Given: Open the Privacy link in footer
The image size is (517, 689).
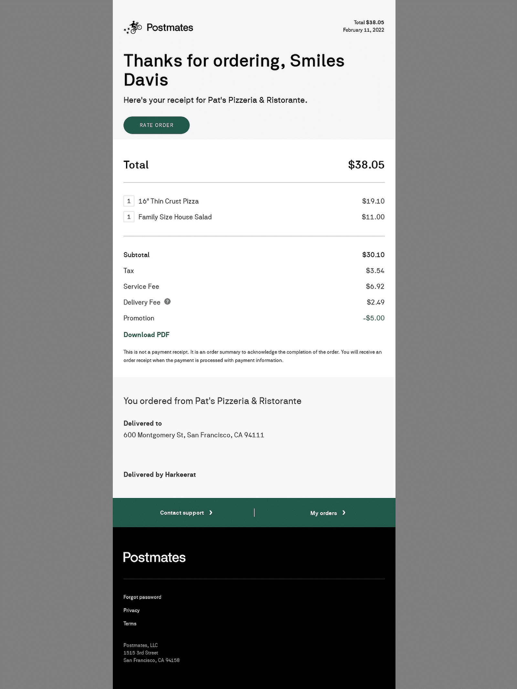Looking at the screenshot, I should click(131, 610).
